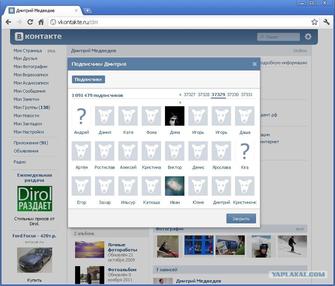Open Иван's subscriber profile photo
The height and width of the screenshot is (286, 335).
click(175, 186)
